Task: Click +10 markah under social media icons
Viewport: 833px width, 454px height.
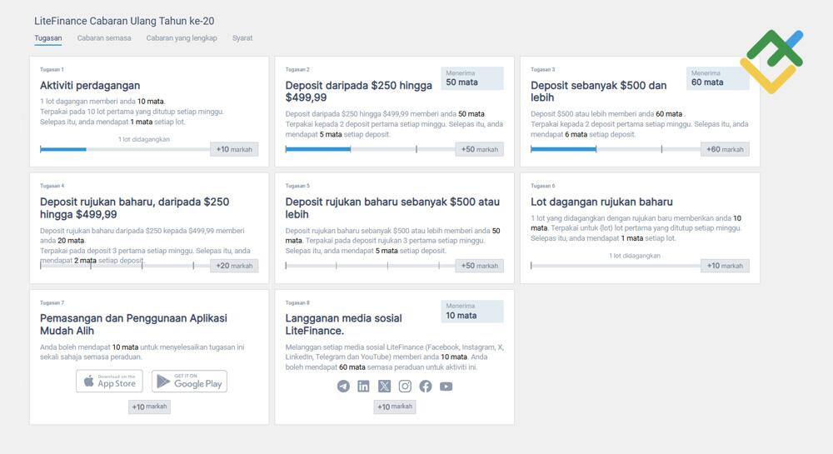Action: click(395, 407)
